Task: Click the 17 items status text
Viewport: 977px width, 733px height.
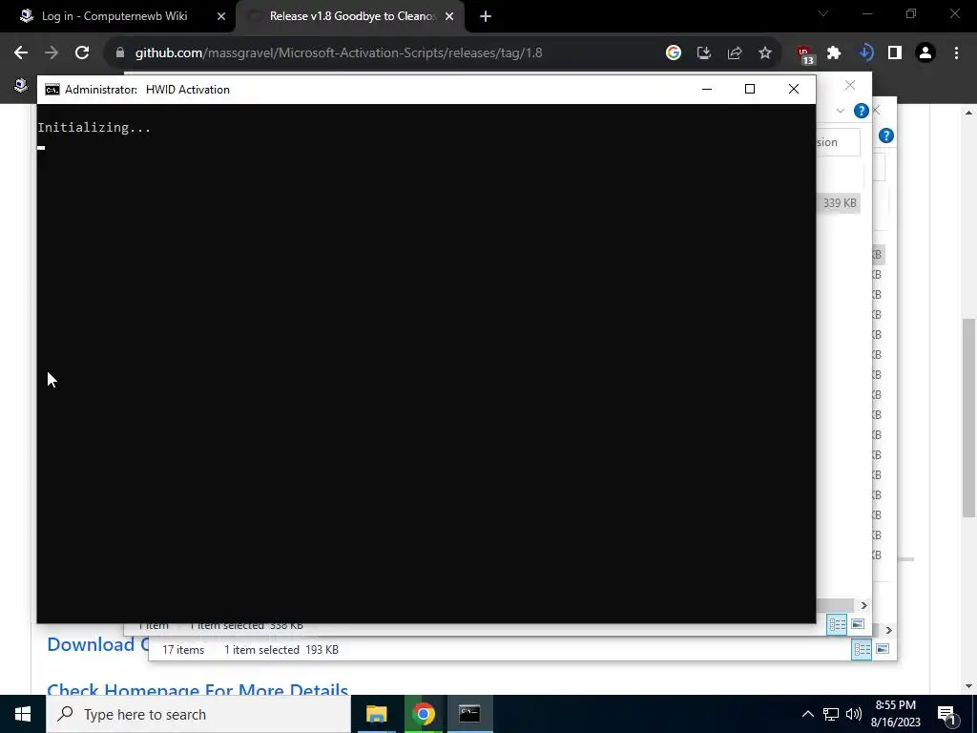Action: point(183,649)
